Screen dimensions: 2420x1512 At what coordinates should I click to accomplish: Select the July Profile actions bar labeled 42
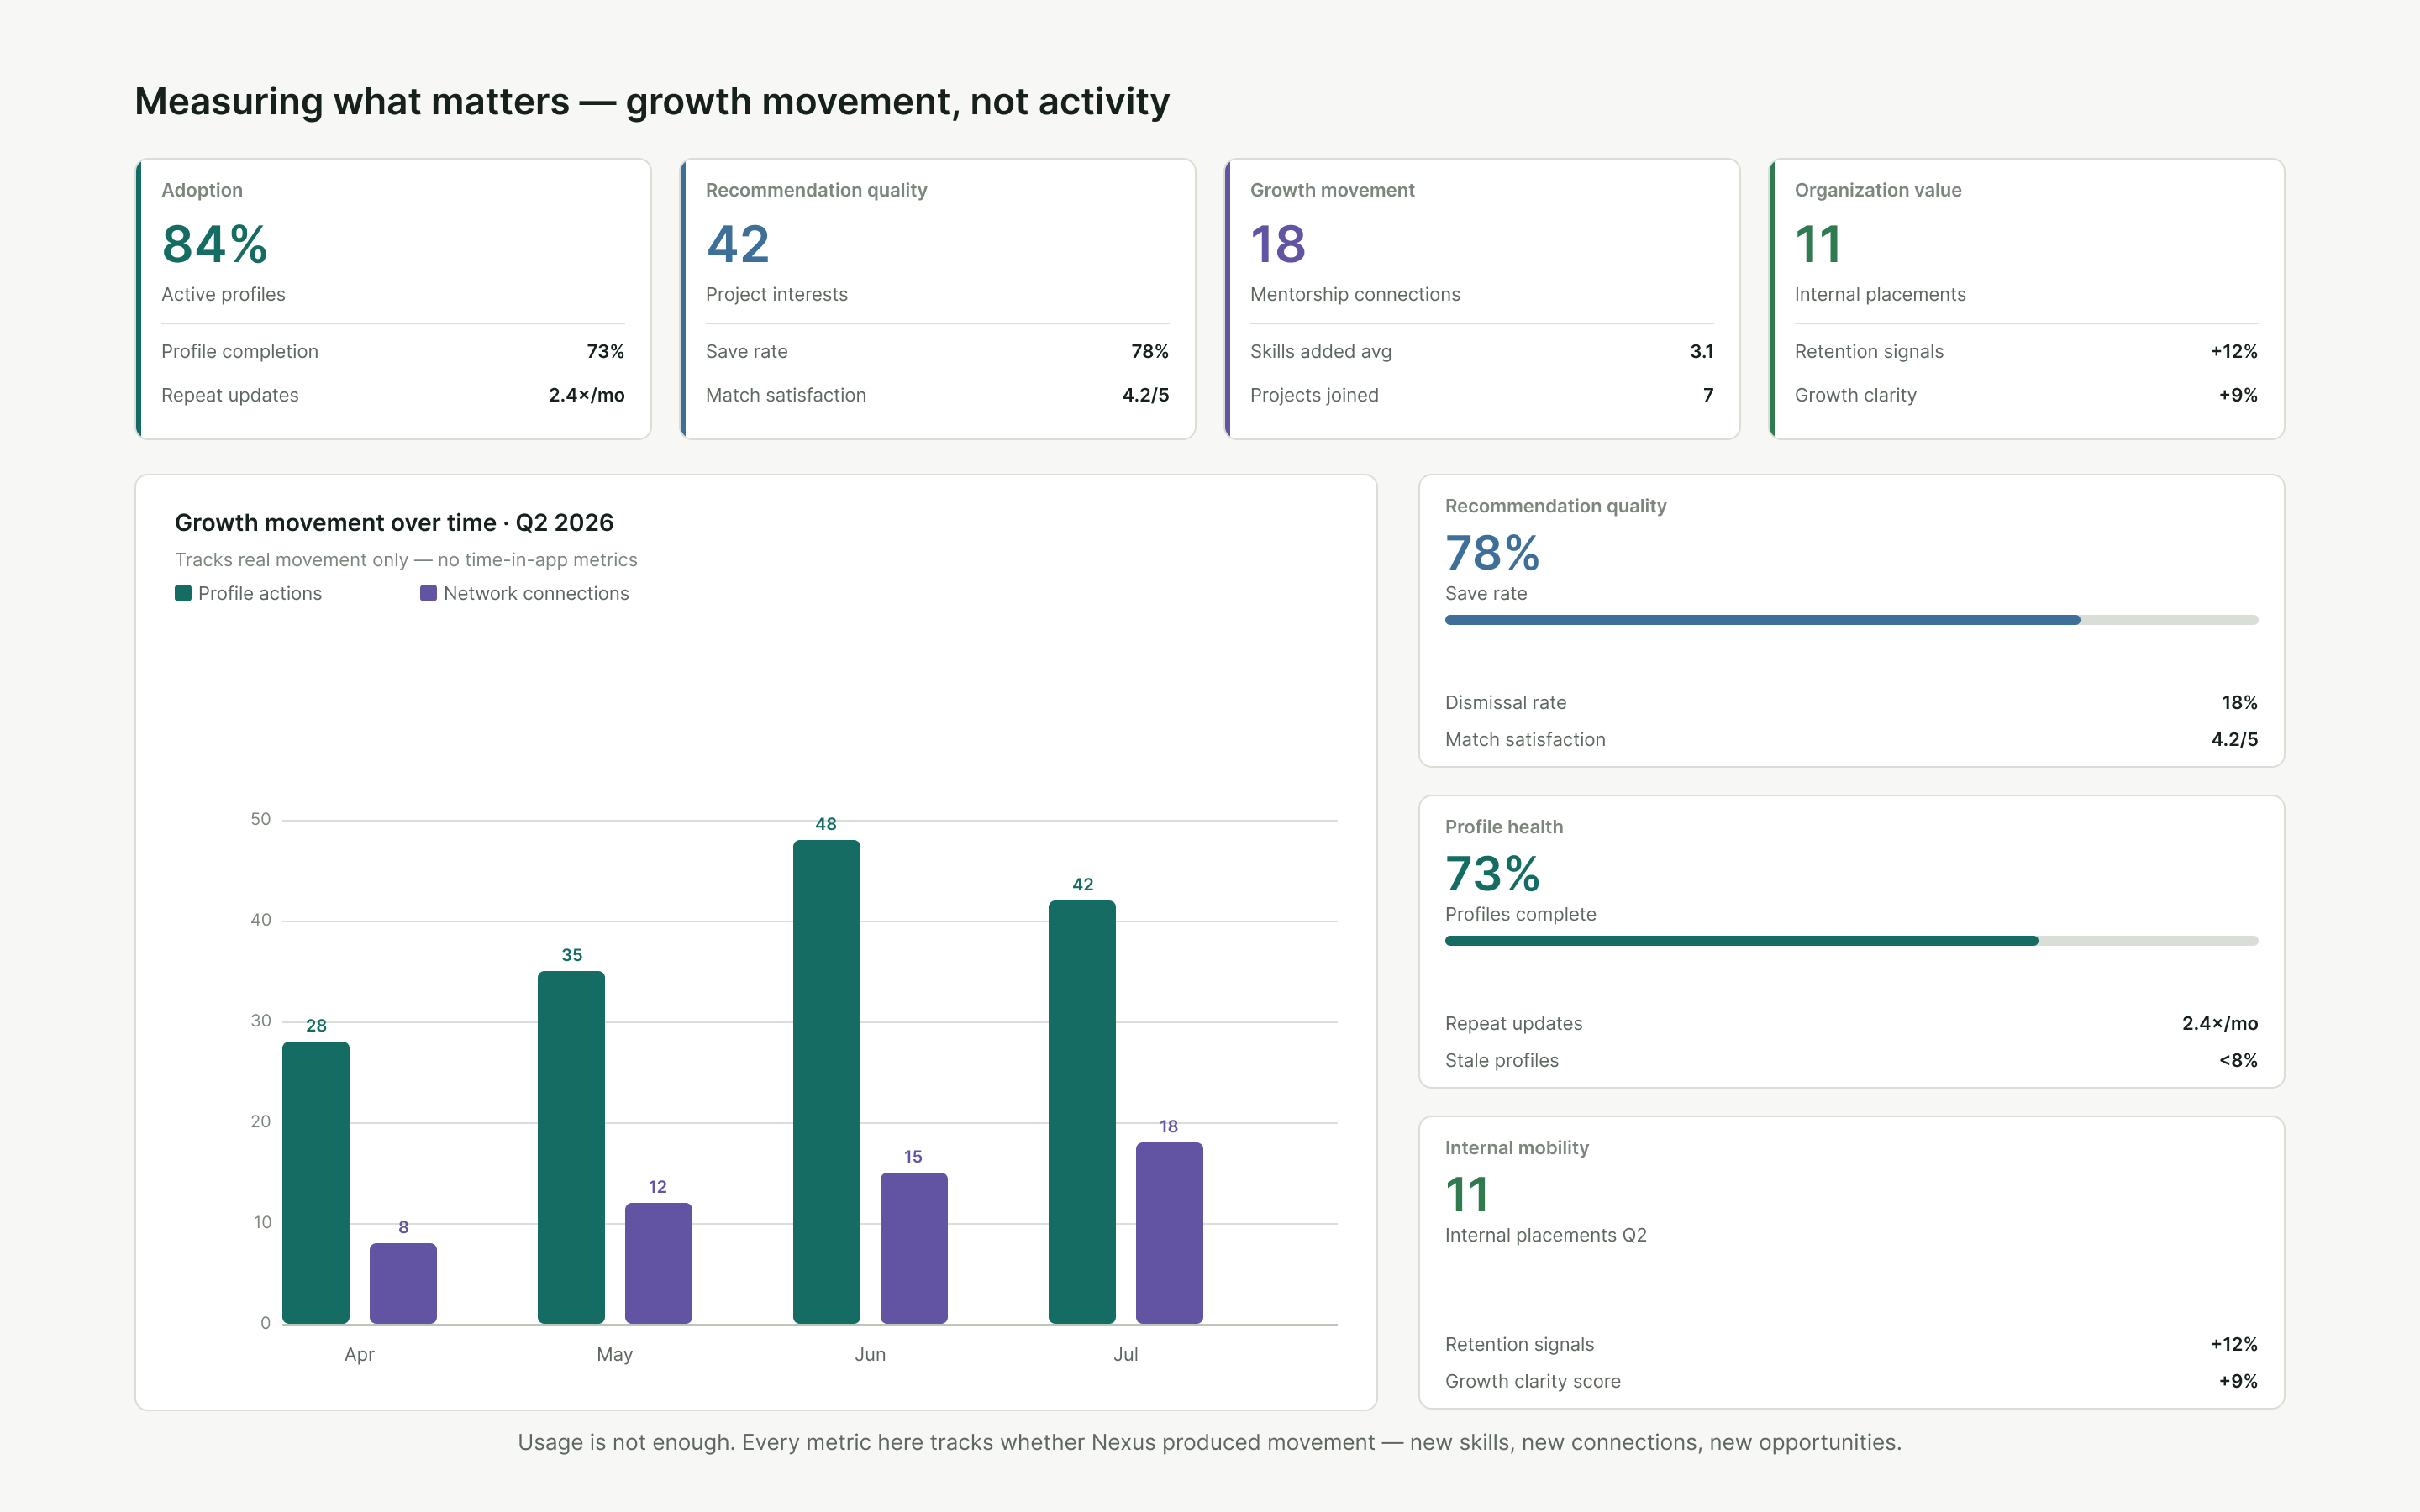(1082, 1112)
